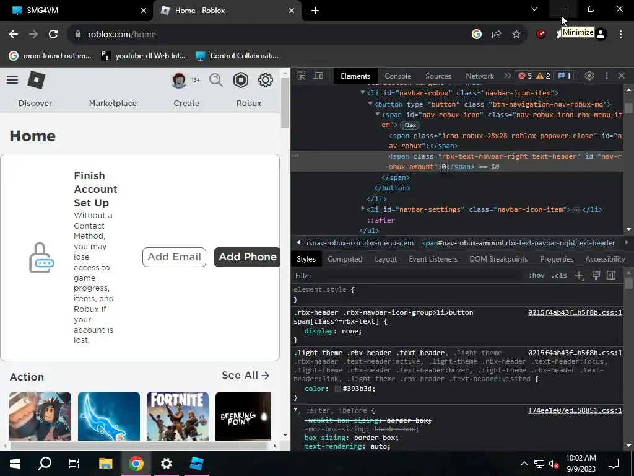Switch to the Elements tab
Viewport: 634px width, 476px height.
coord(355,76)
